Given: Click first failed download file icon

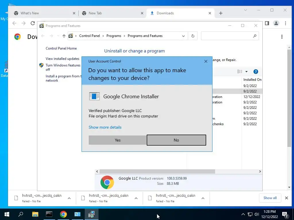Looking at the screenshot, I should click(x=16, y=198).
